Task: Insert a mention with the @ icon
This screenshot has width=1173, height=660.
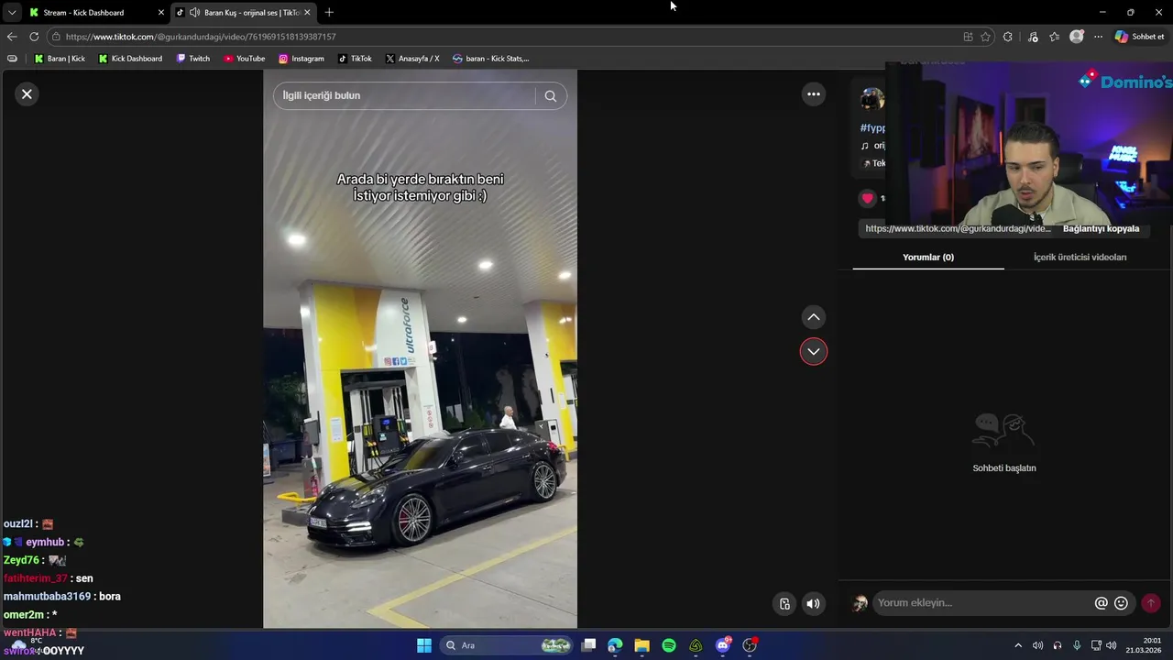Action: tap(1101, 603)
